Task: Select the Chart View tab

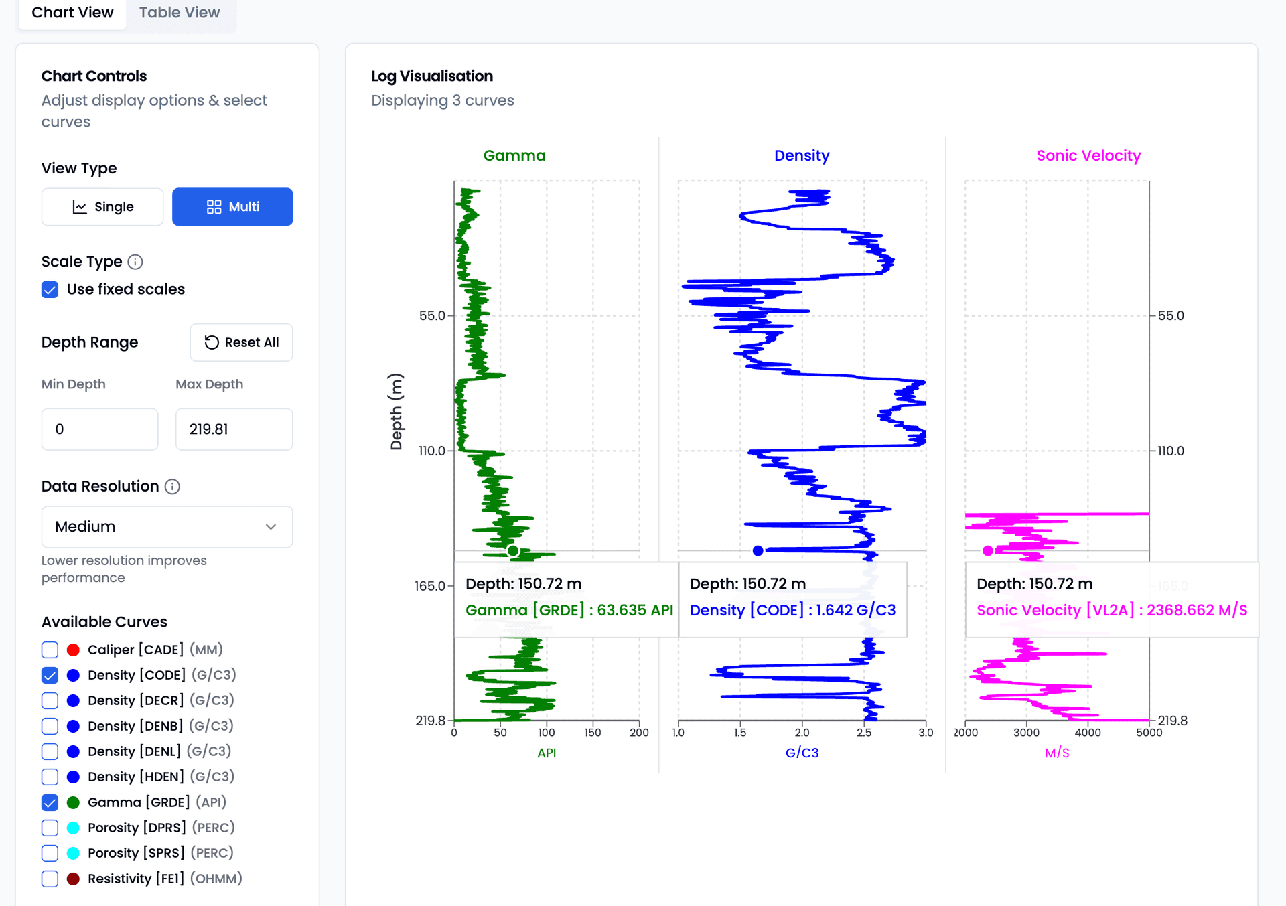Action: [72, 12]
